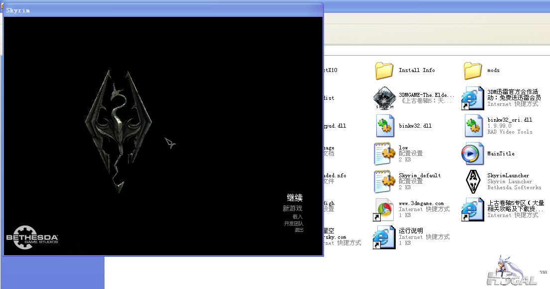Select the Skyrim_default config file icon
550x289 pixels.
click(x=384, y=181)
